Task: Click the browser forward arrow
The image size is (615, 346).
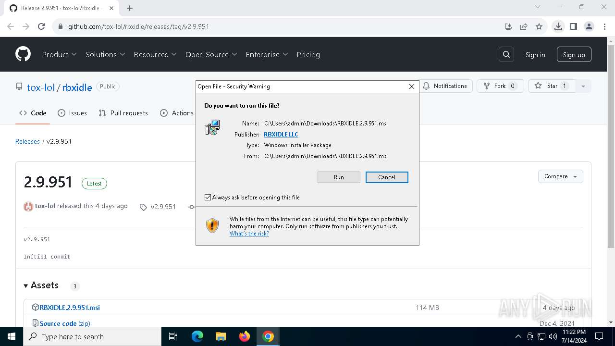Action: pos(26,26)
